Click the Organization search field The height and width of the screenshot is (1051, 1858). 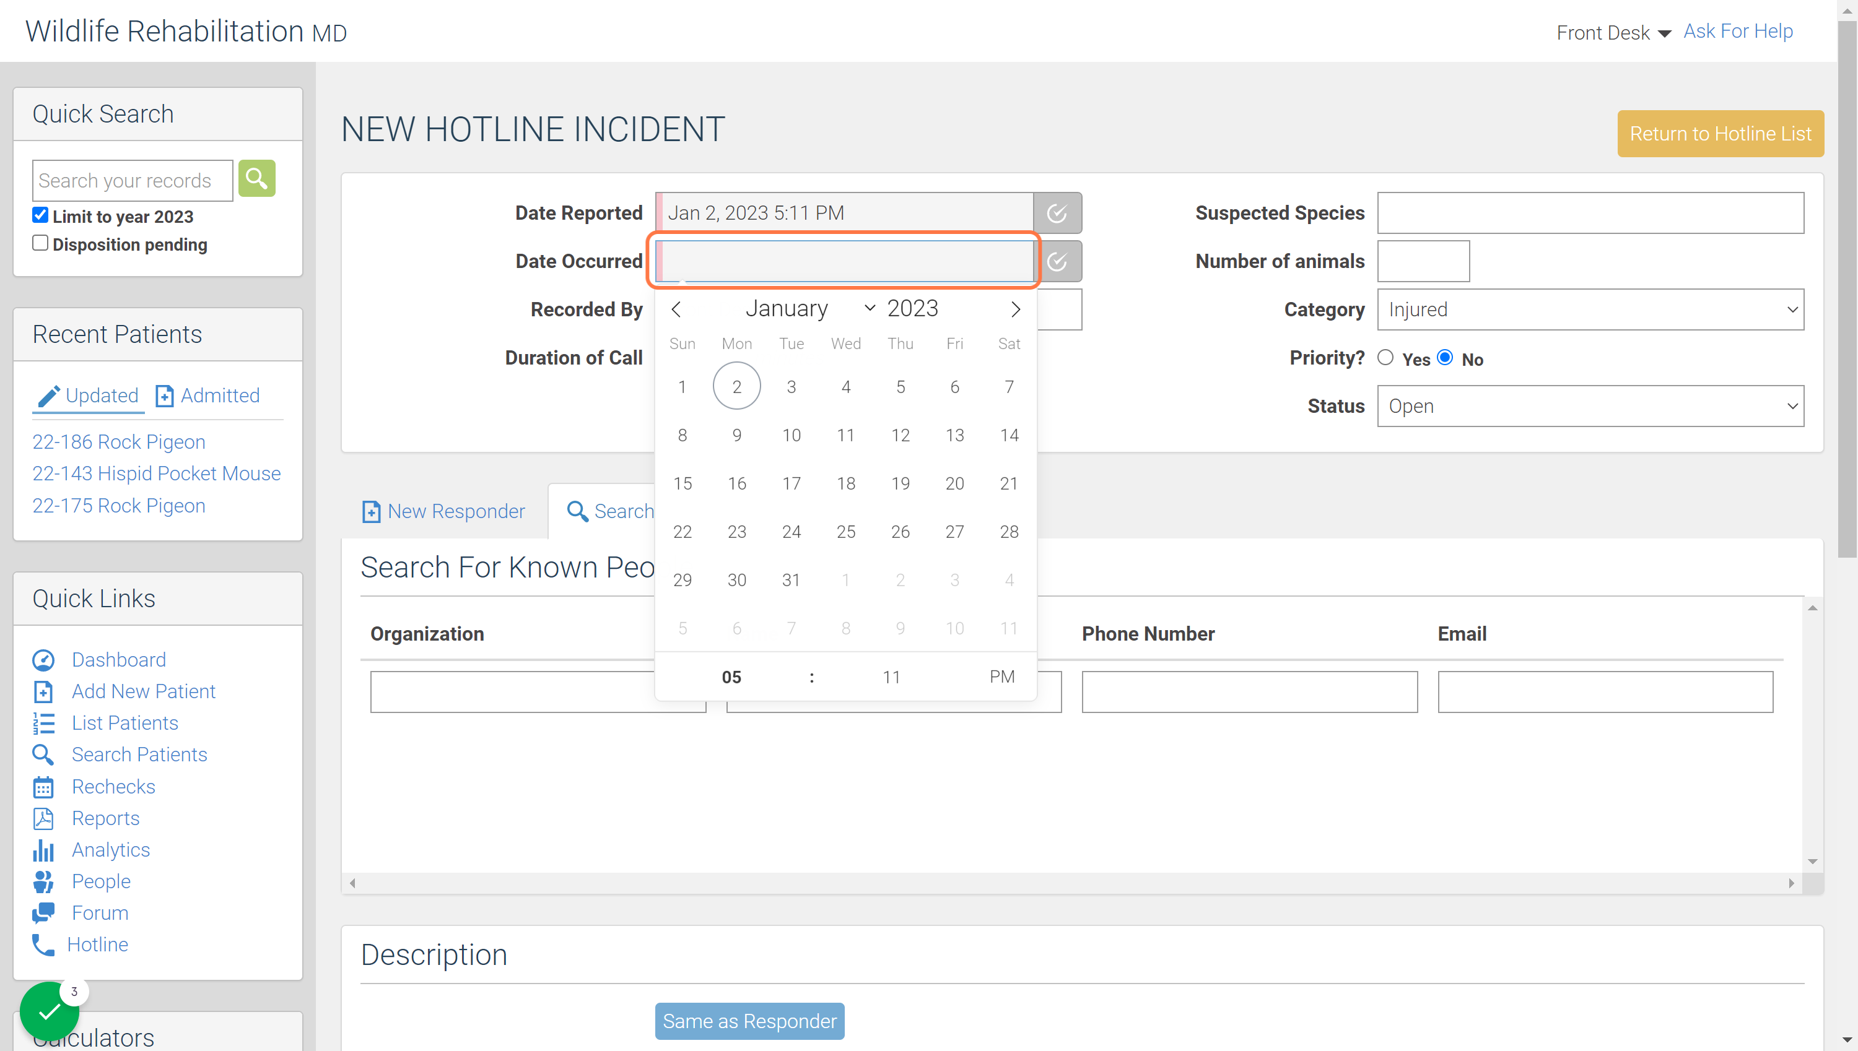(538, 691)
